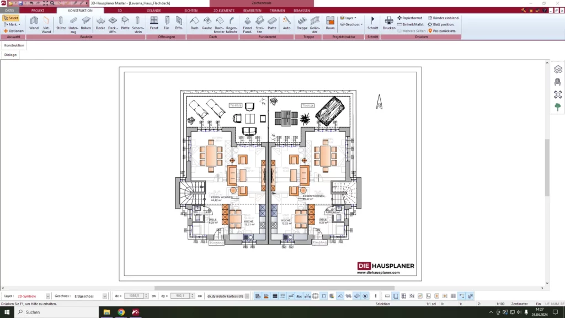Toggle the Abc text snap button
This screenshot has width=565, height=318.
point(299,296)
